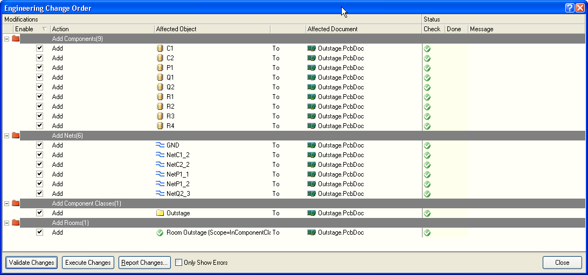Sort by the Affected Object column header
The width and height of the screenshot is (588, 275).
211,29
